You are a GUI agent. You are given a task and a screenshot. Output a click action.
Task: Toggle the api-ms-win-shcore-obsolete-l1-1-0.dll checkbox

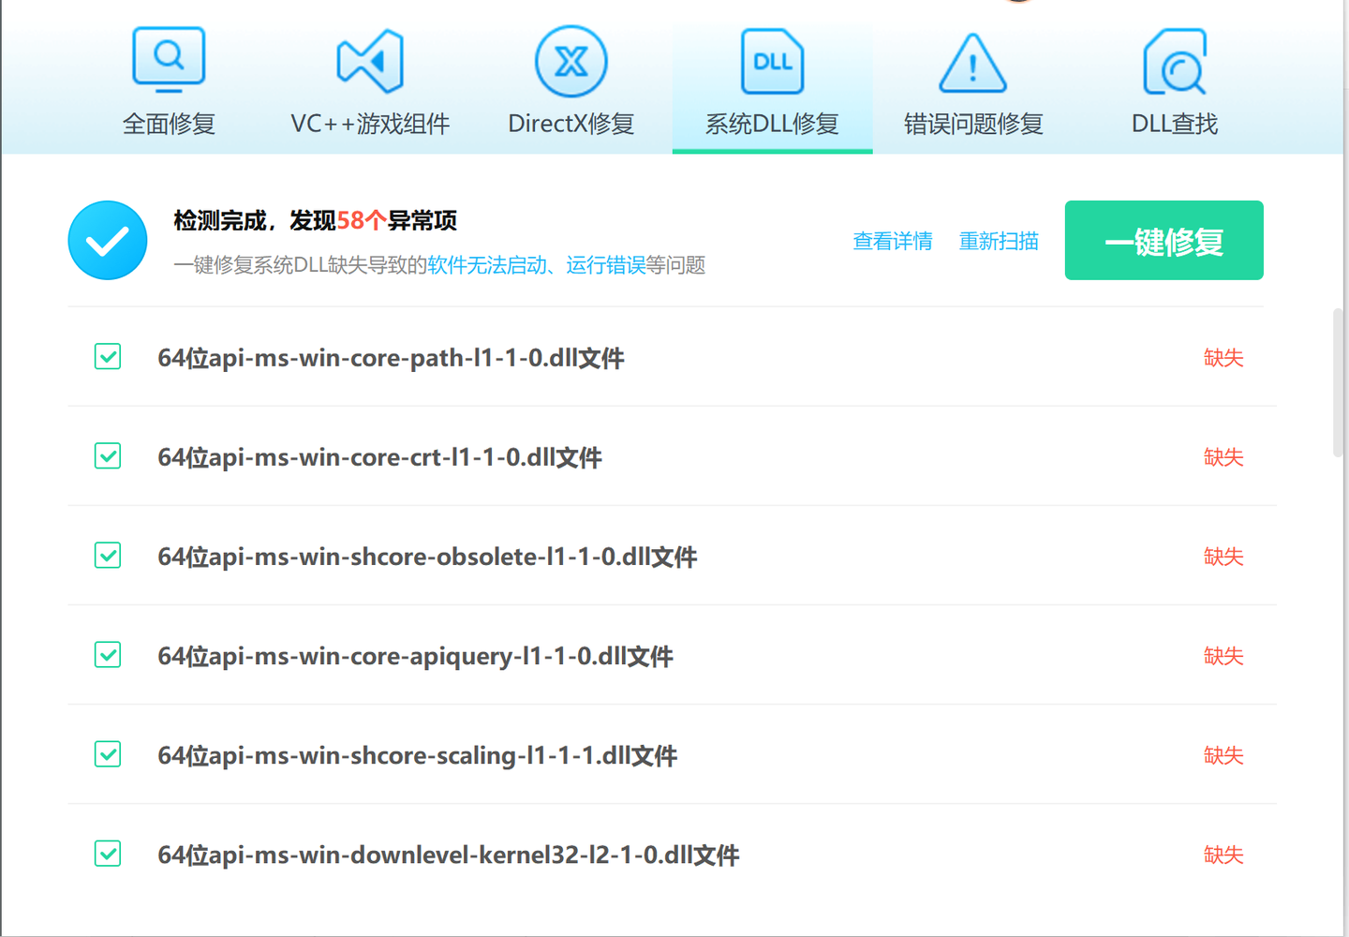tap(107, 556)
